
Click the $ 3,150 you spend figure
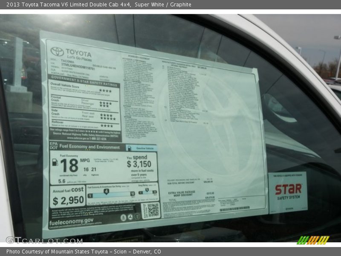(x=139, y=164)
